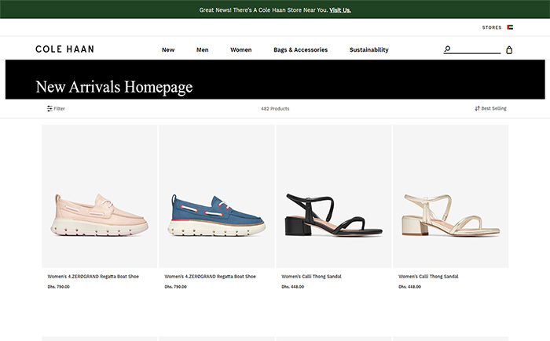Open the Sustainability menu
This screenshot has width=550, height=341.
click(x=369, y=49)
